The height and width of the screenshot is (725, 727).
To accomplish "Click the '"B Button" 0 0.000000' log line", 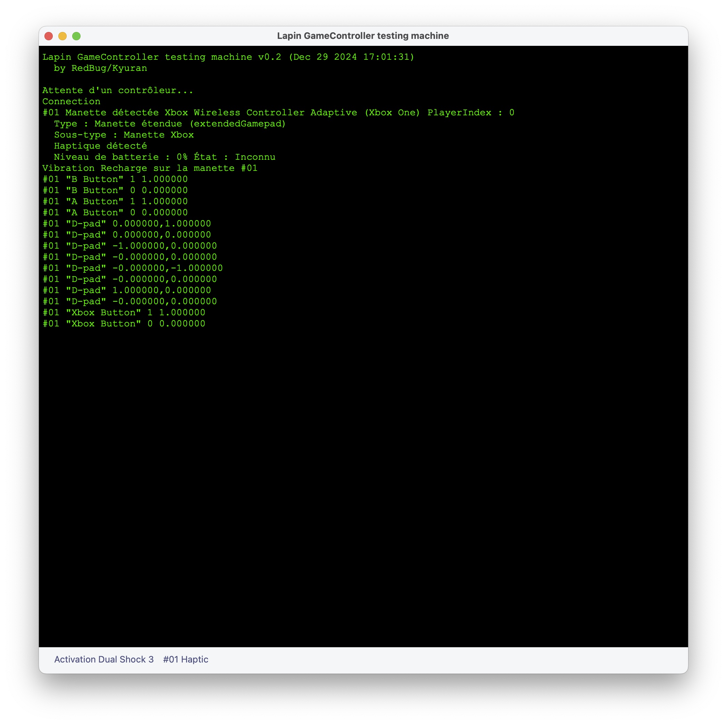I will coord(115,190).
